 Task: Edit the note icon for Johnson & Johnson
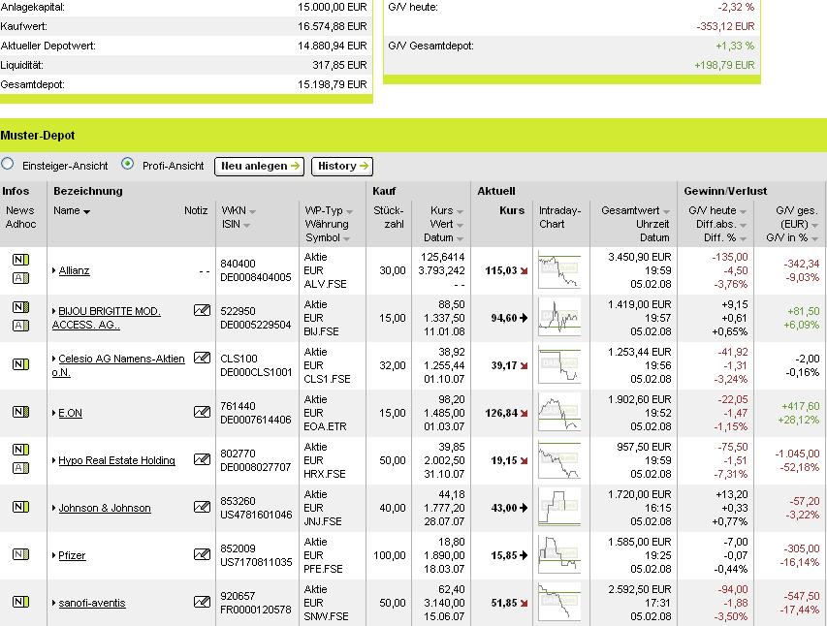202,506
